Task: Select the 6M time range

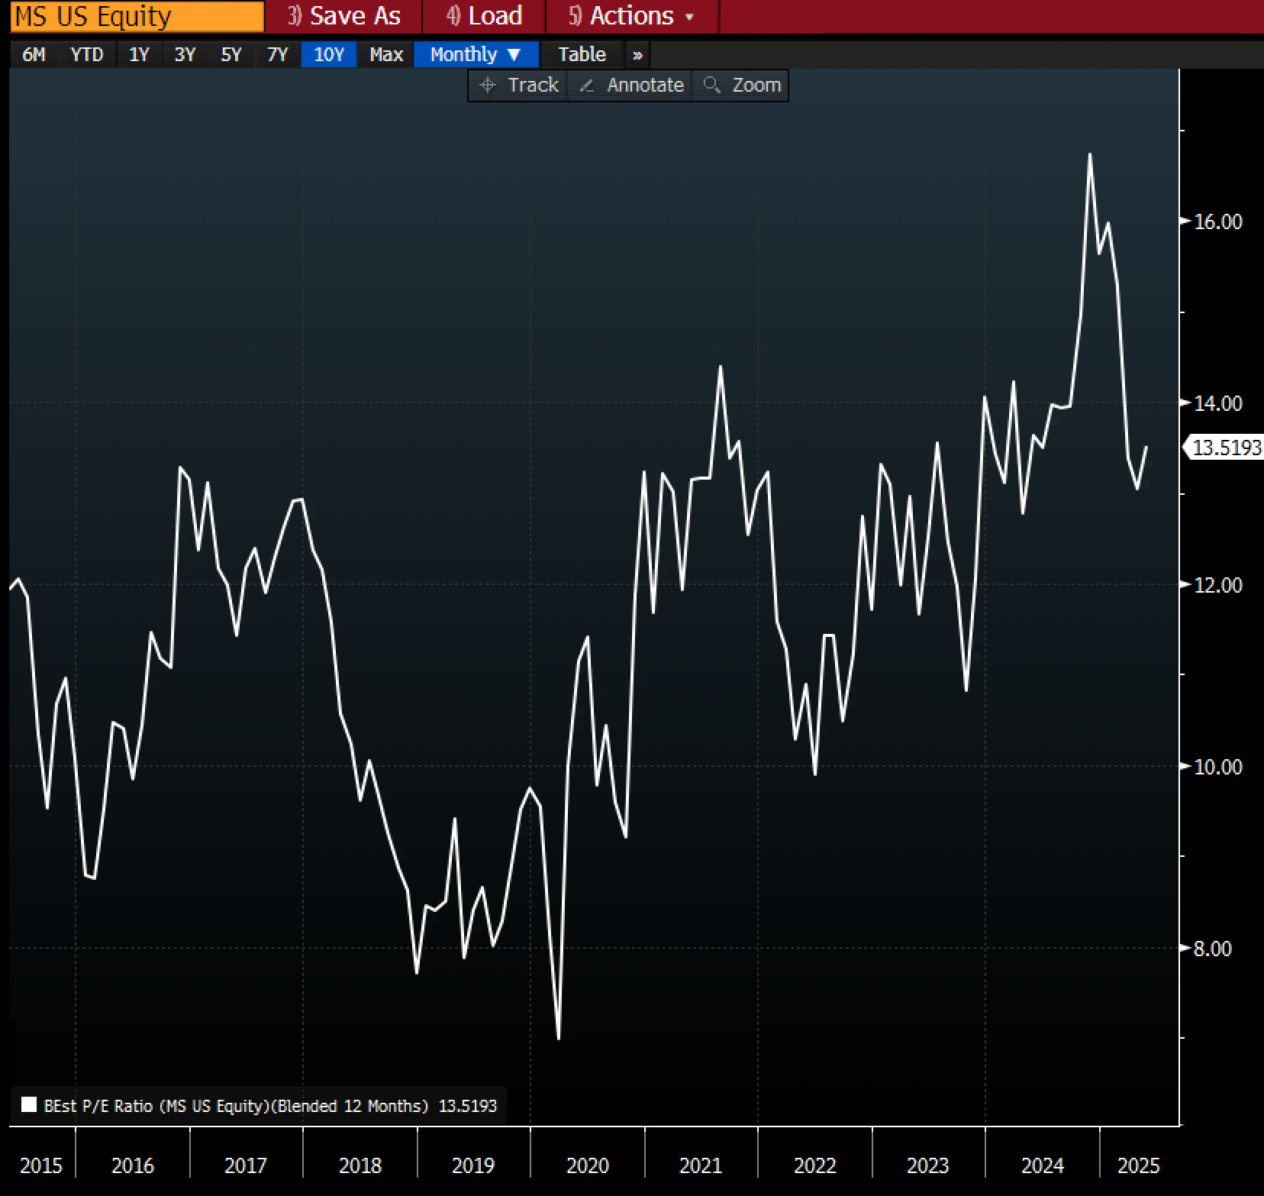Action: [34, 54]
